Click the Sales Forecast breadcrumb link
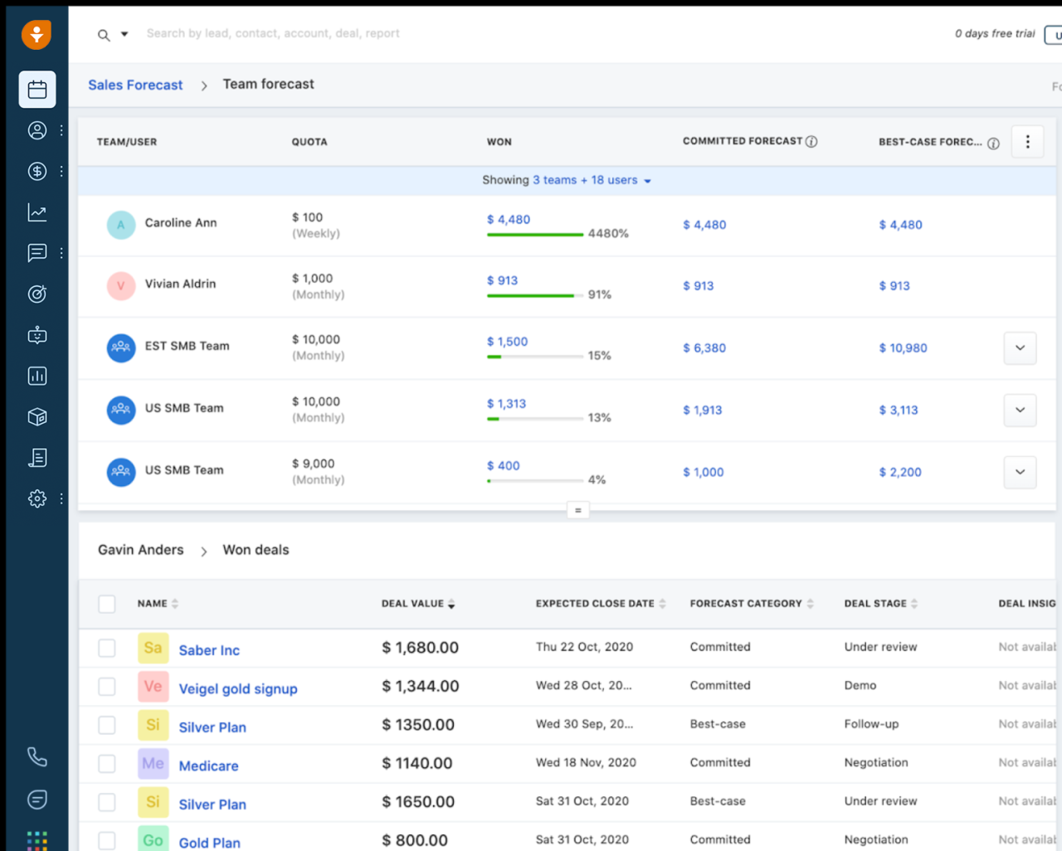Image resolution: width=1062 pixels, height=851 pixels. pyautogui.click(x=135, y=85)
